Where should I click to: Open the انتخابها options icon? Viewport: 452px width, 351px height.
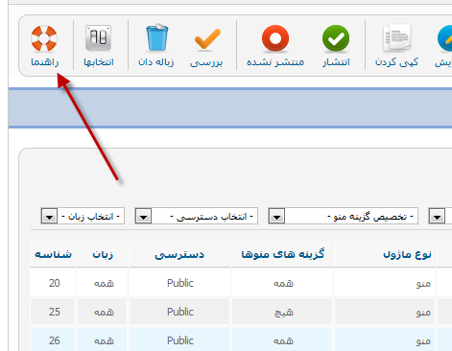pos(99,38)
